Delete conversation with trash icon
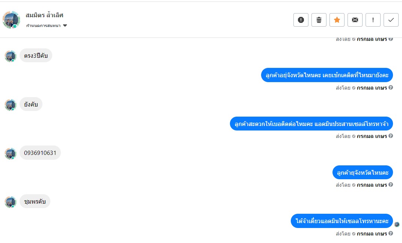Image resolution: width=402 pixels, height=243 pixels. click(319, 20)
